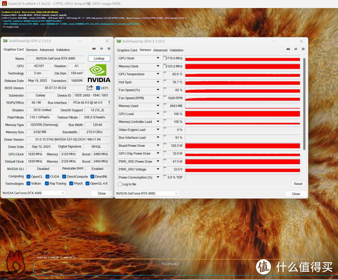Viewport: 338px width, 280px height.
Task: Switch to Sensors tab in left GPU-Z window
Action: (32, 50)
